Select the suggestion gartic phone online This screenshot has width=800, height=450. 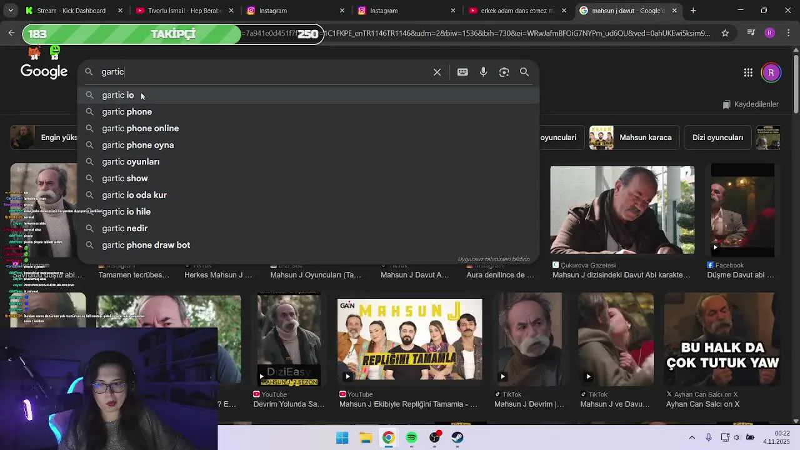pos(308,128)
